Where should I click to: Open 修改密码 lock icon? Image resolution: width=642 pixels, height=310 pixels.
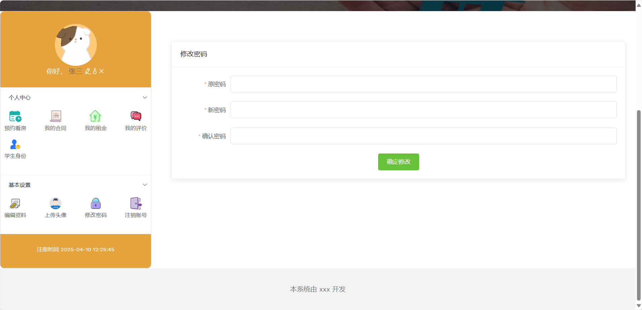(95, 203)
